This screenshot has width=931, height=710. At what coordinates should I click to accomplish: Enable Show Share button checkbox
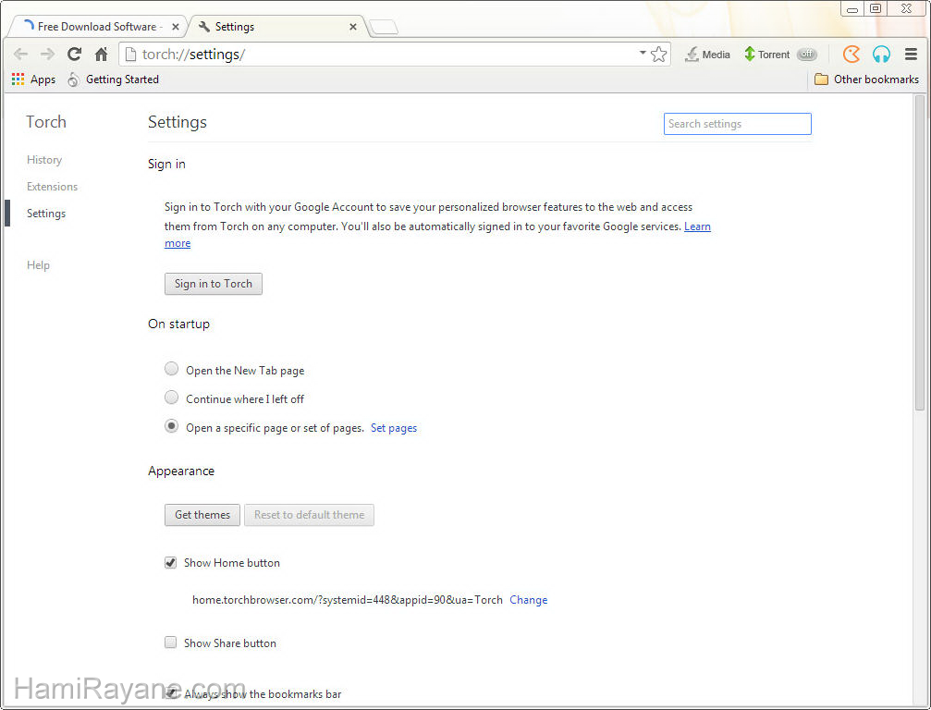tap(170, 643)
